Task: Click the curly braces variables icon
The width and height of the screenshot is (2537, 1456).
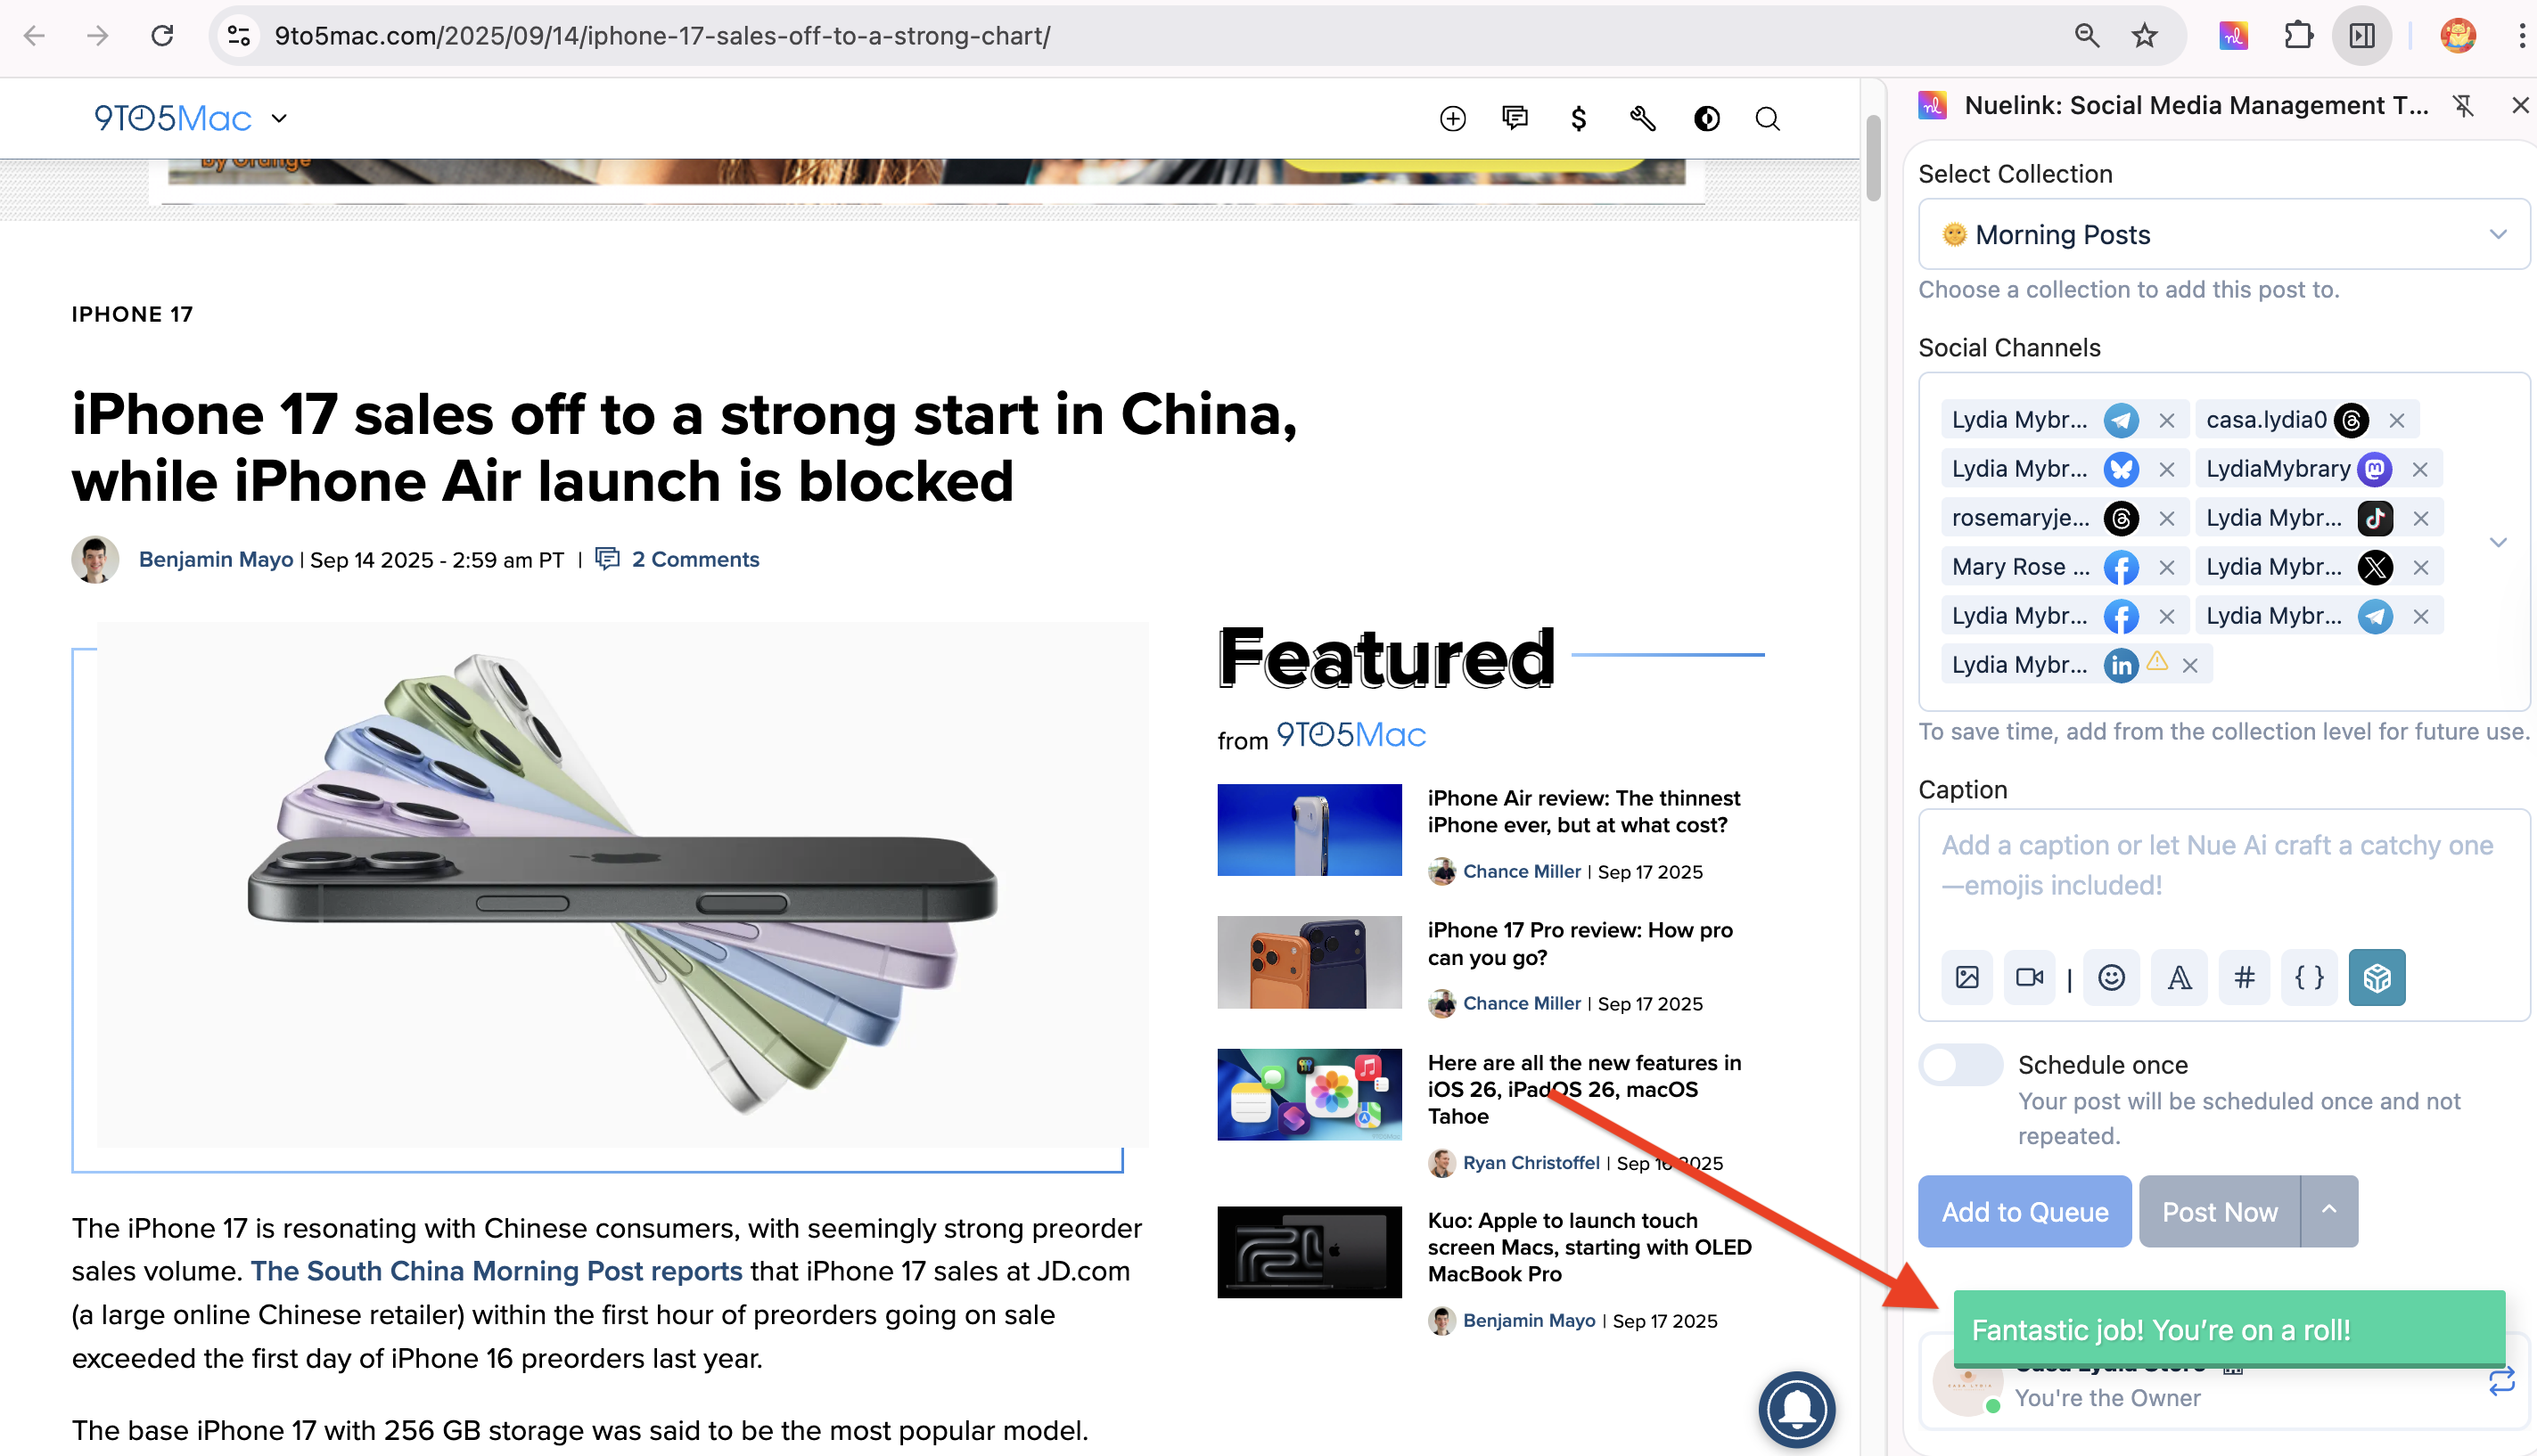Action: point(2309,977)
